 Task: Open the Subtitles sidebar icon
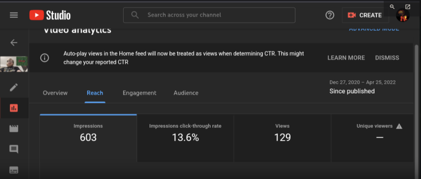pos(14,170)
